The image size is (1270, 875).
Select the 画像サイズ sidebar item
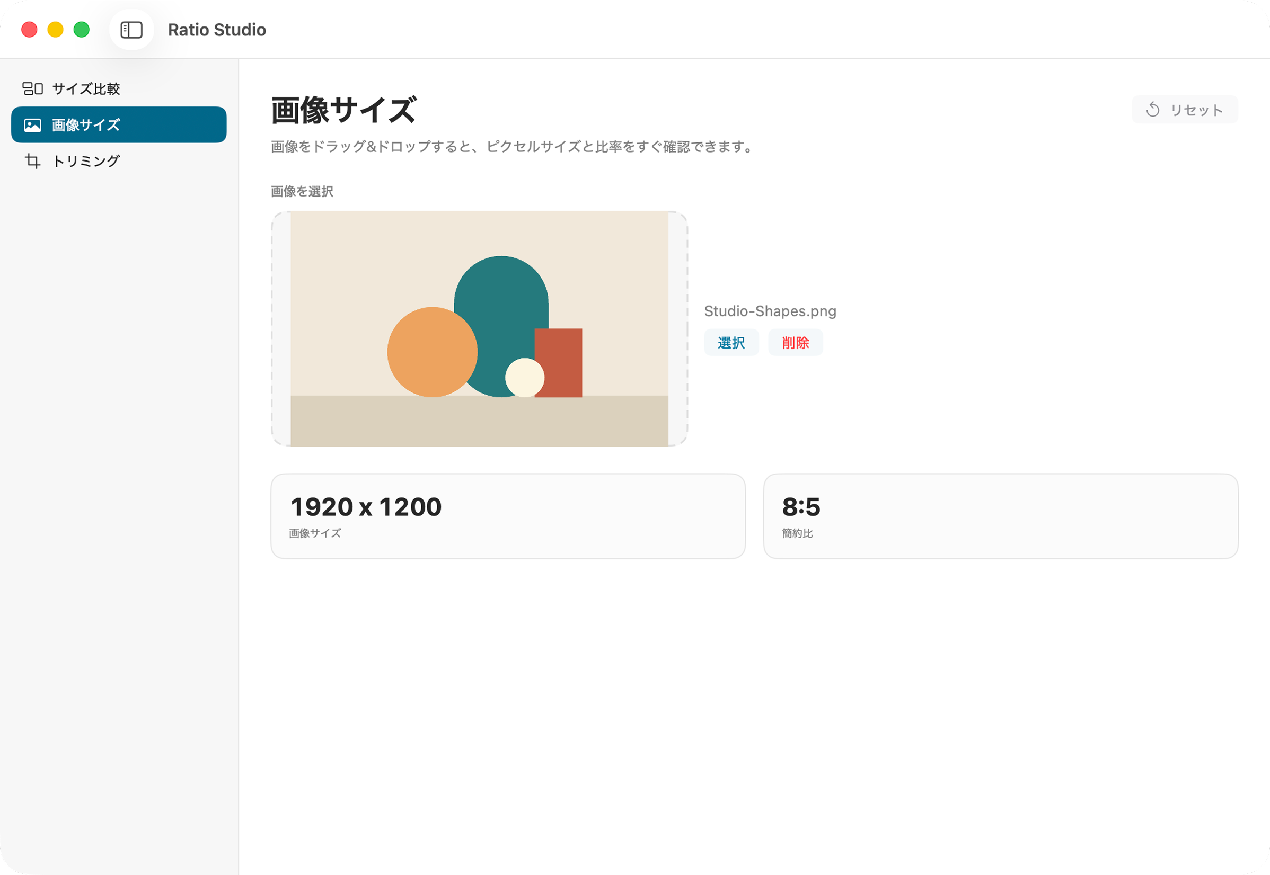point(119,125)
